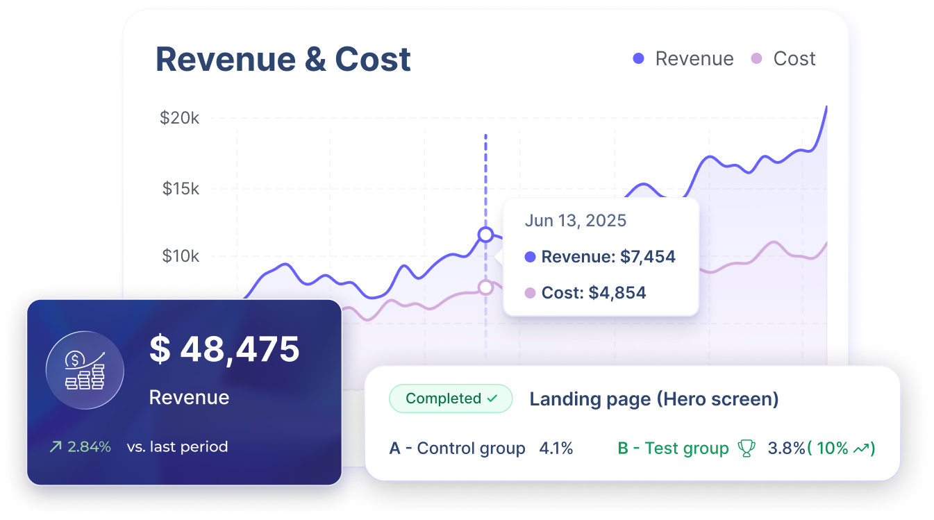The image size is (934, 520).
Task: Click the green upward arrow near 2.84%
Action: 55,446
